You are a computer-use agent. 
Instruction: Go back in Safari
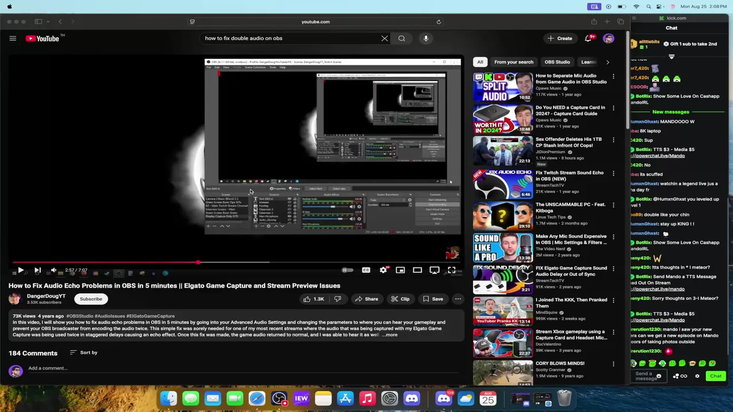[60, 22]
